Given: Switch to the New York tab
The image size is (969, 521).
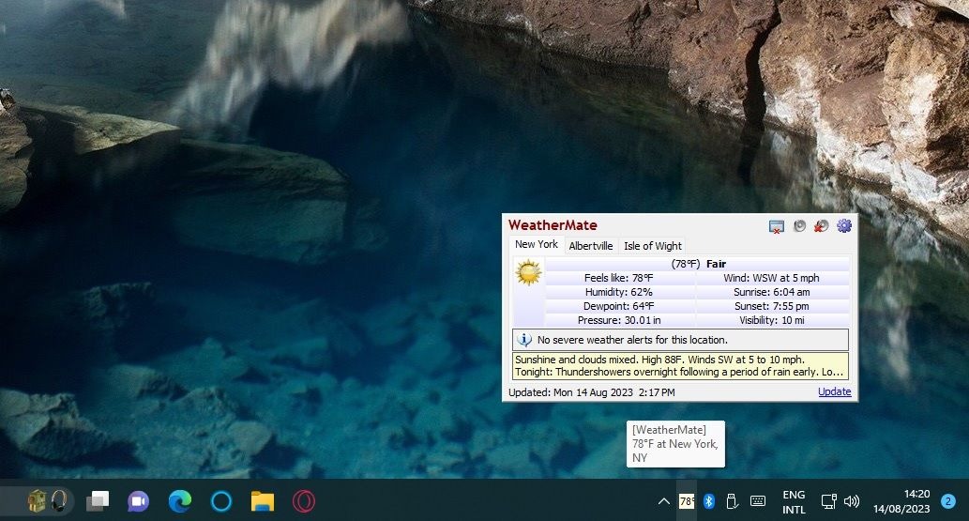Looking at the screenshot, I should click(537, 244).
